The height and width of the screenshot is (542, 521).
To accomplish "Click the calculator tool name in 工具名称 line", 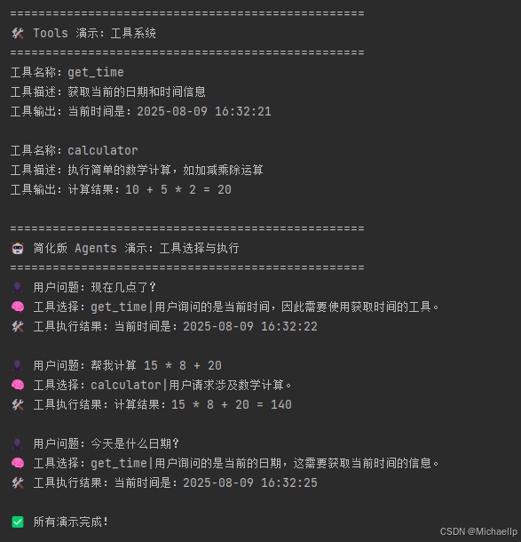I will [x=103, y=151].
